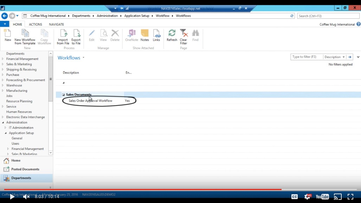This screenshot has width=361, height=203.
Task: Click the Copy Workflow icon
Action: [44, 37]
